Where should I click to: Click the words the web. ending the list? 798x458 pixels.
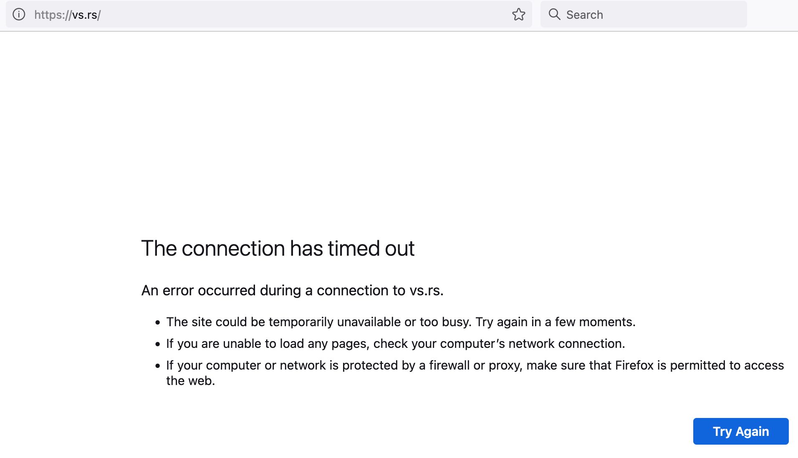point(191,381)
